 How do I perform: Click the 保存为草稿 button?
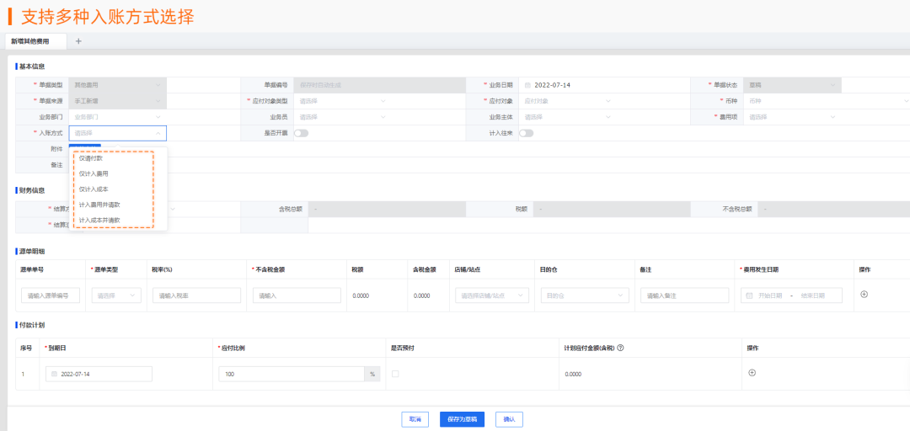[462, 418]
